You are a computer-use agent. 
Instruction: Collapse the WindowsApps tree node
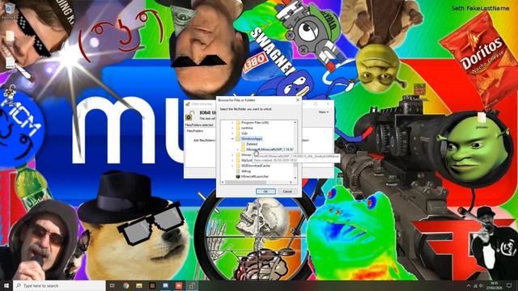[232, 138]
